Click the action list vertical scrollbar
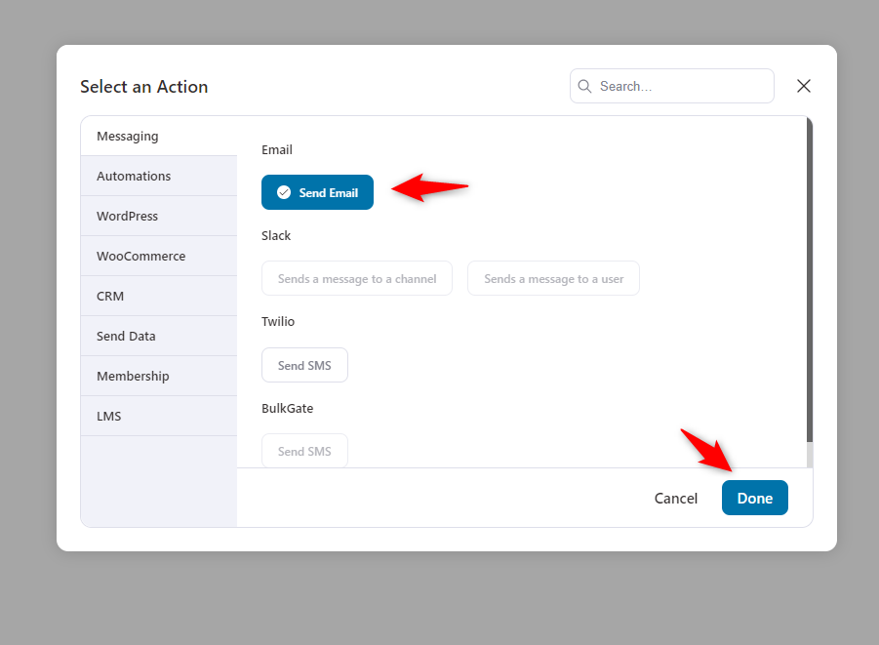This screenshot has width=879, height=645. (x=809, y=280)
